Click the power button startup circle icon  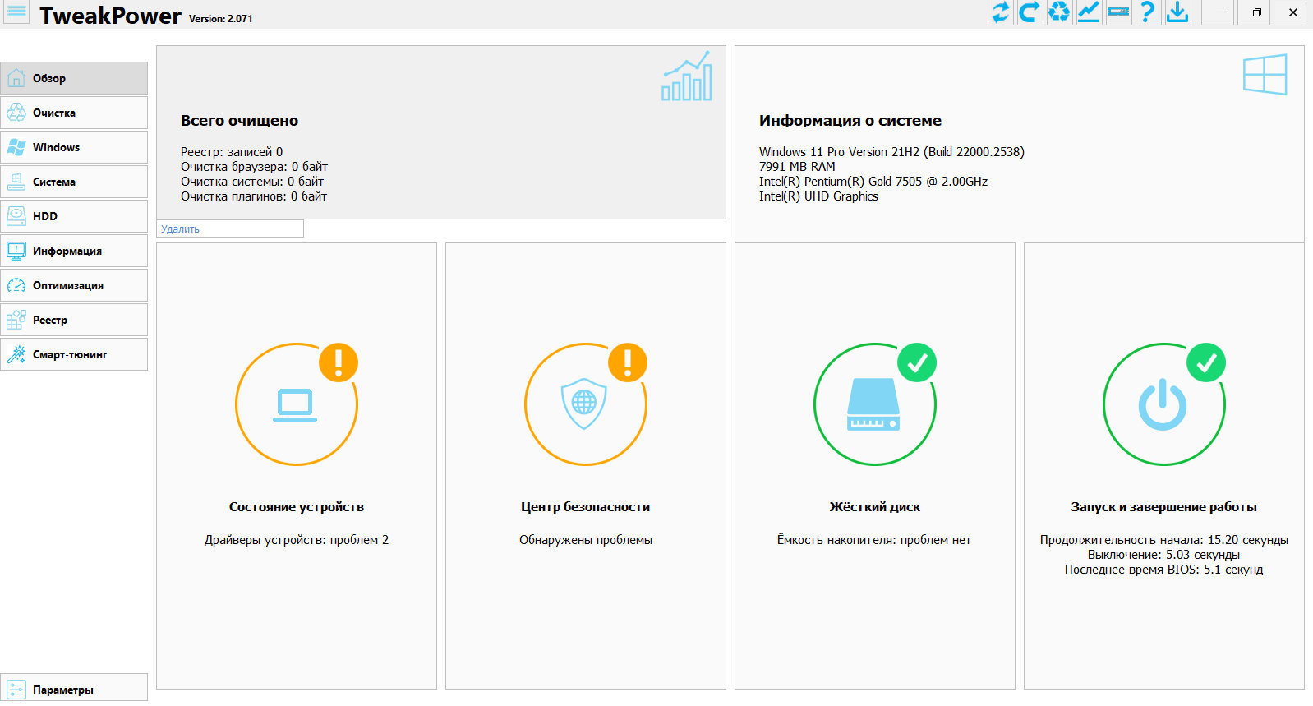[1163, 404]
